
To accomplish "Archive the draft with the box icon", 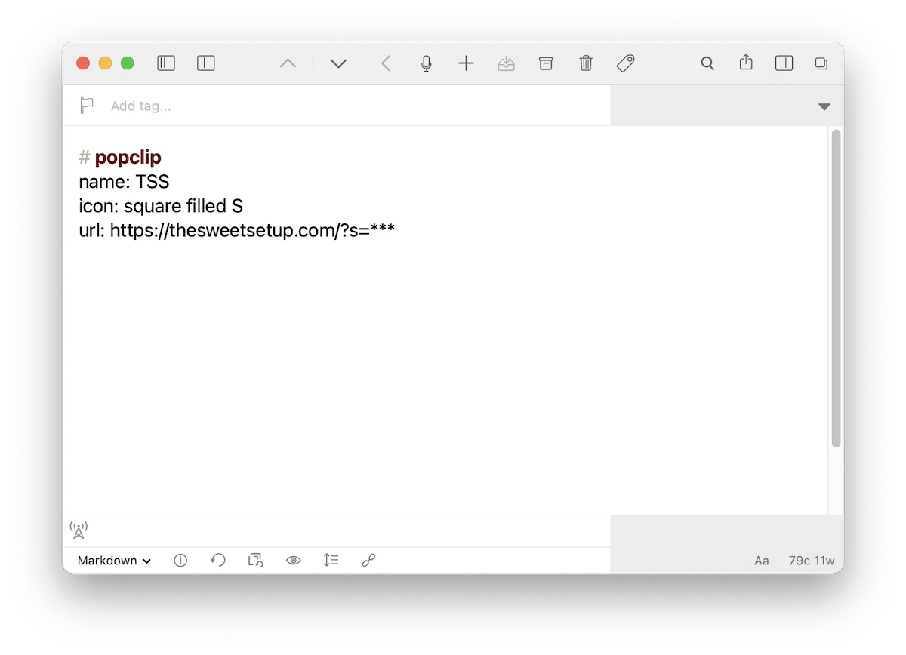I will 546,63.
